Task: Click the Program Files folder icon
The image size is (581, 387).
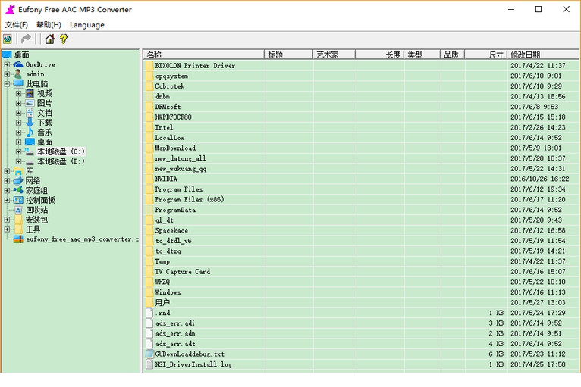Action: pos(149,189)
